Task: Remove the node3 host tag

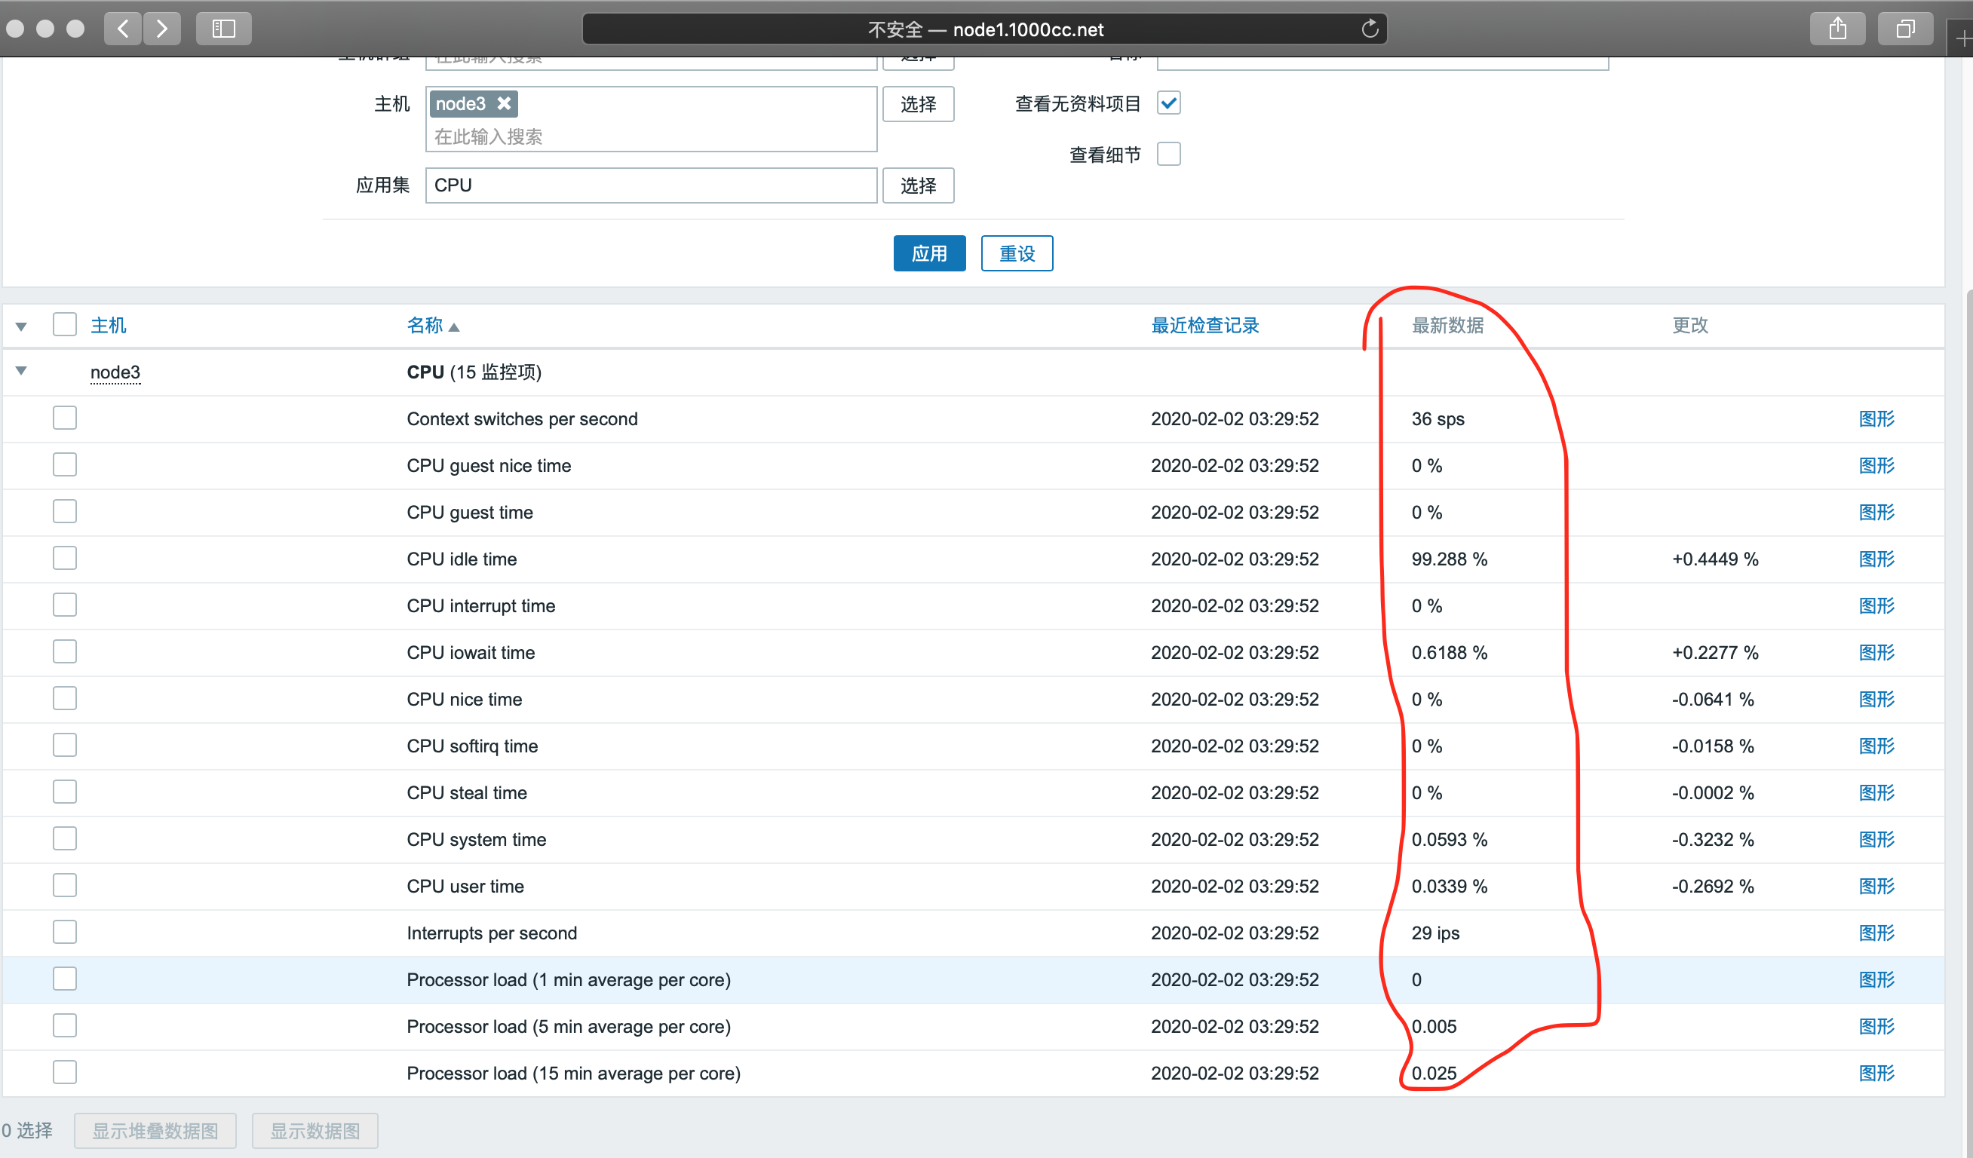Action: (x=505, y=103)
